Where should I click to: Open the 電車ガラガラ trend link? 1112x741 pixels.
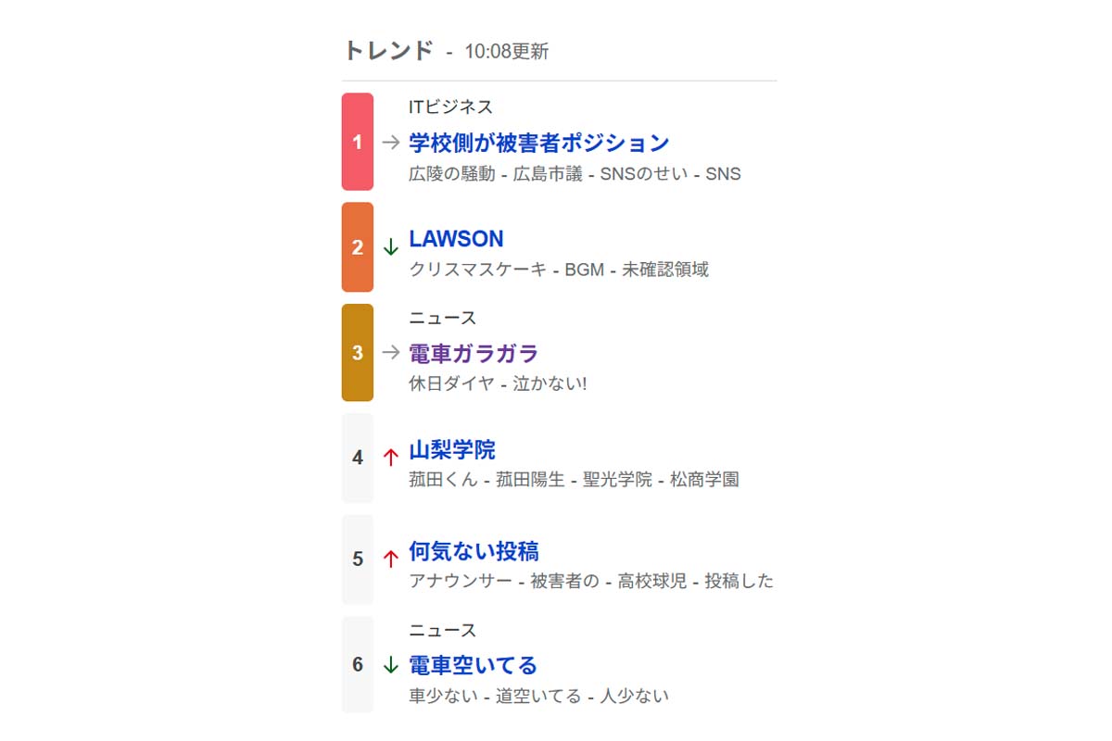474,354
